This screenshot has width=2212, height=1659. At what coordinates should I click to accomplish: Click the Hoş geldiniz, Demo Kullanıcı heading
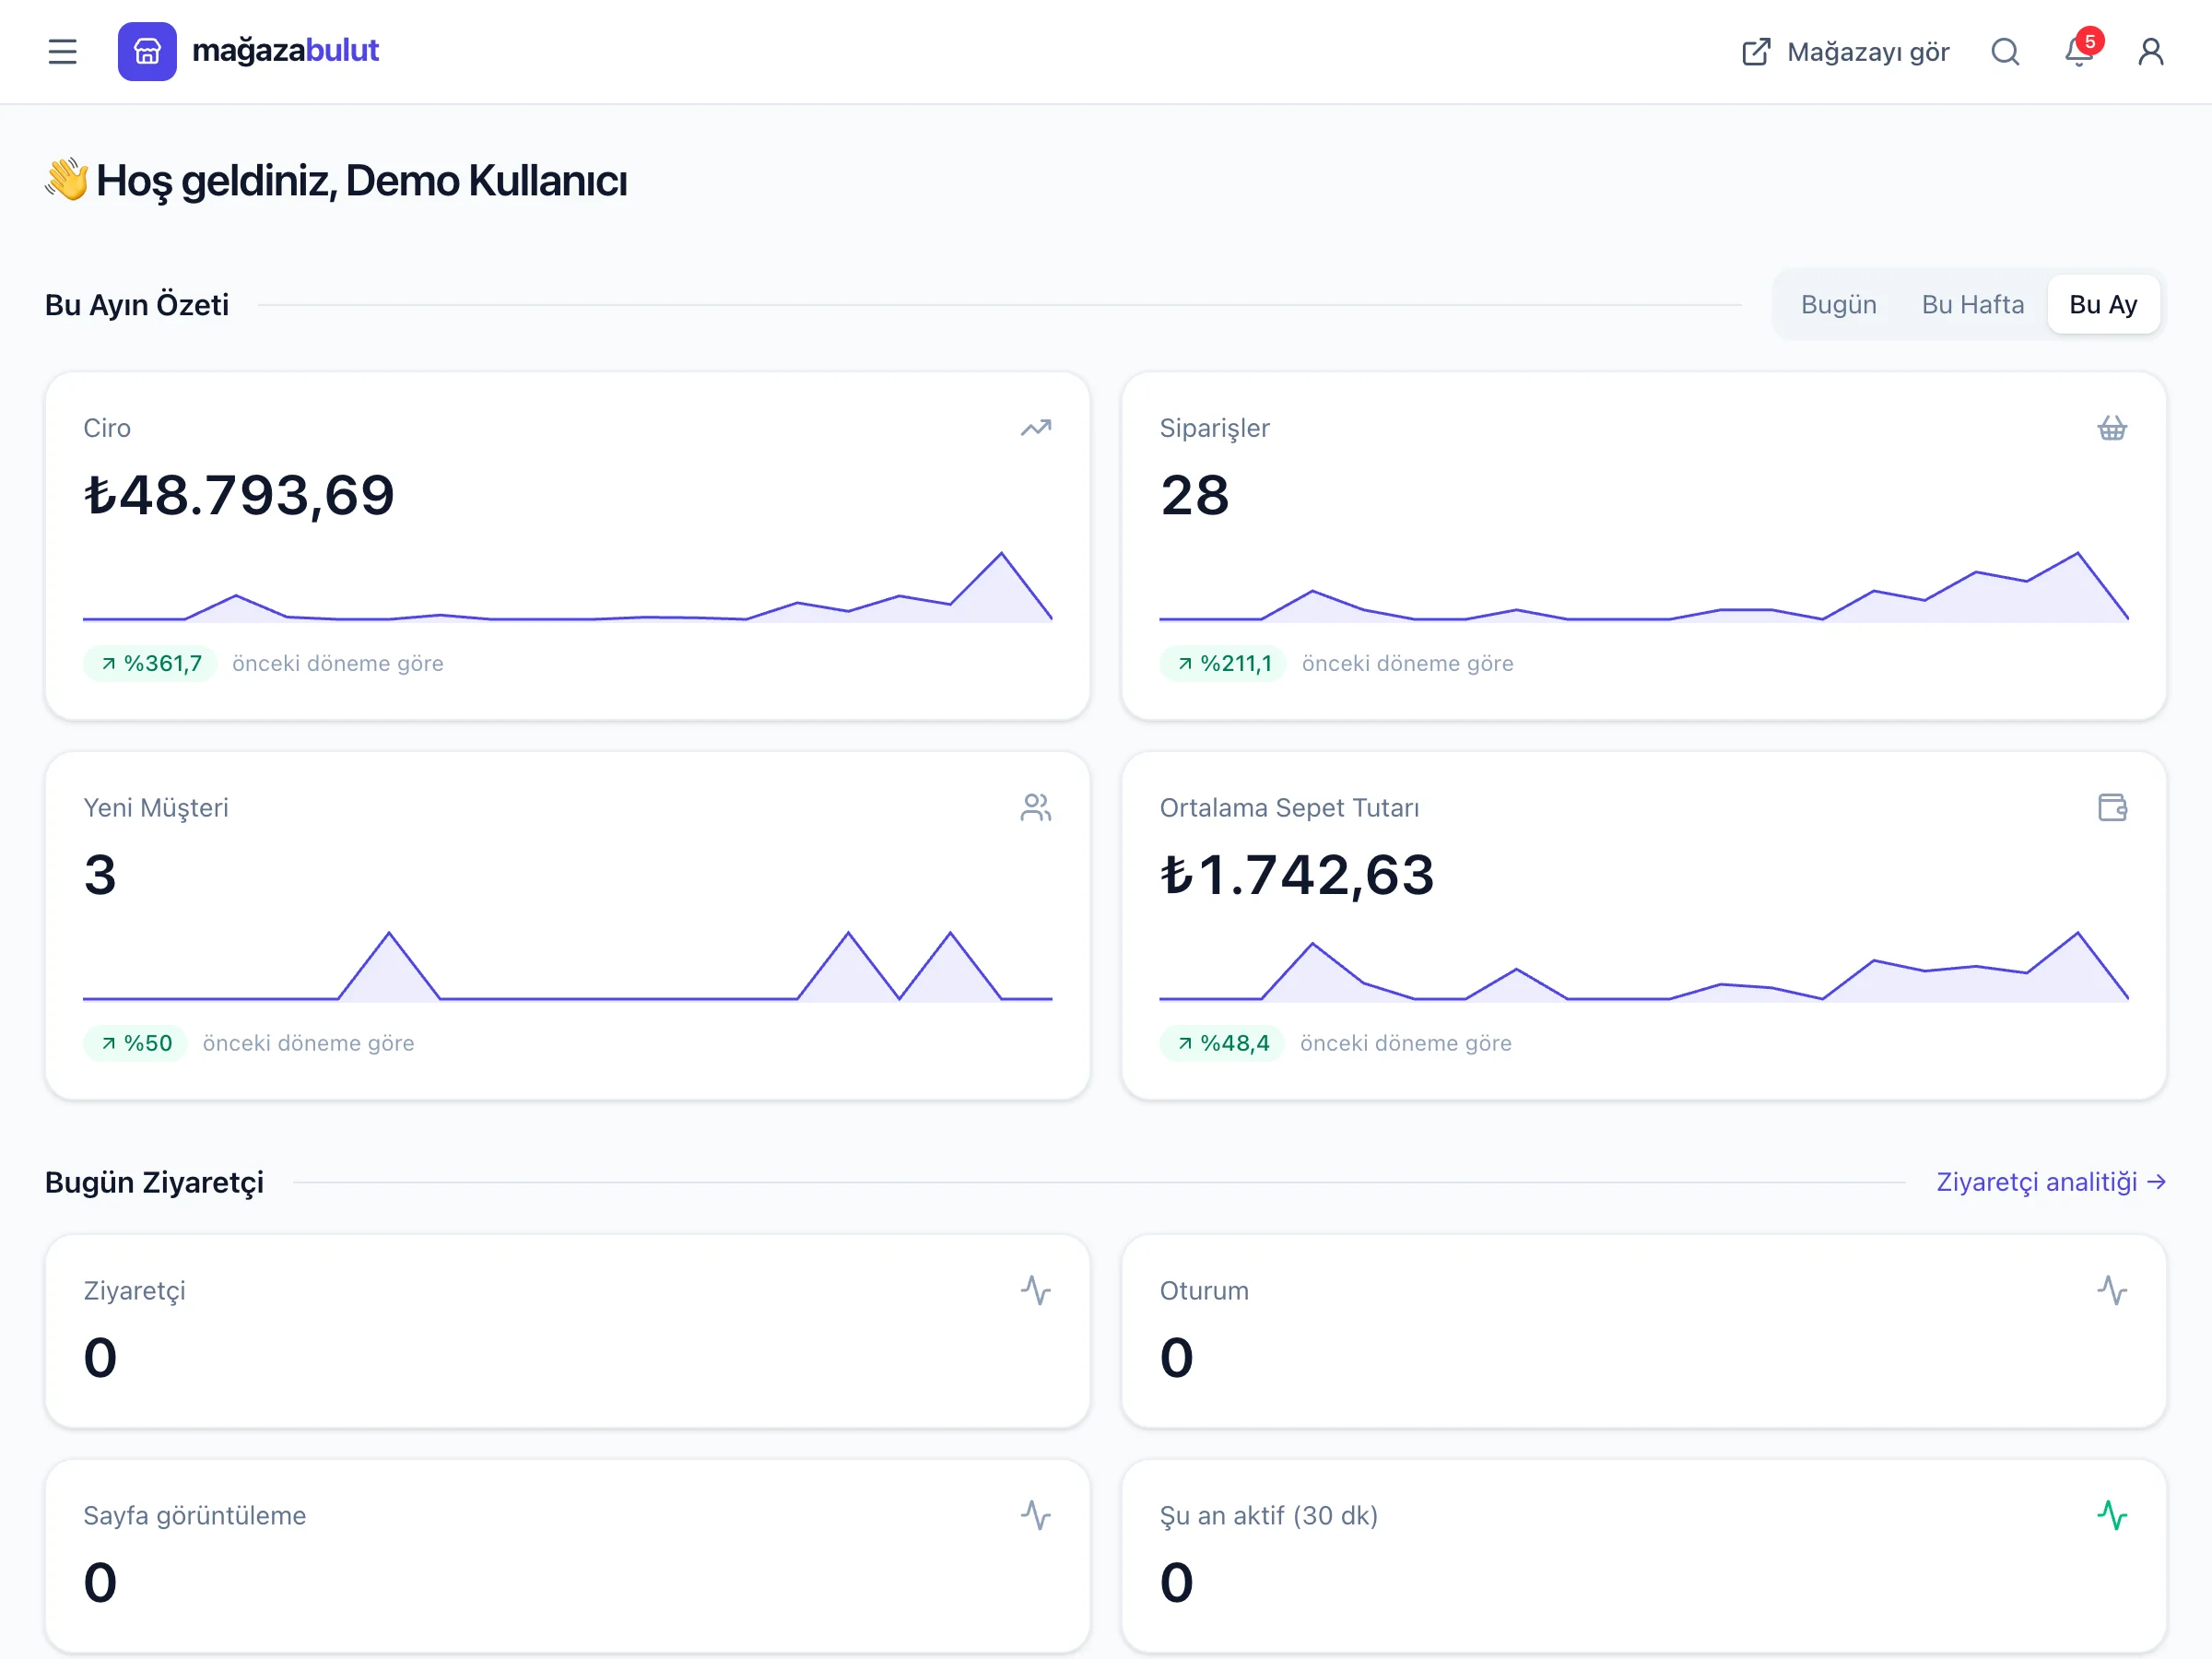pyautogui.click(x=337, y=181)
